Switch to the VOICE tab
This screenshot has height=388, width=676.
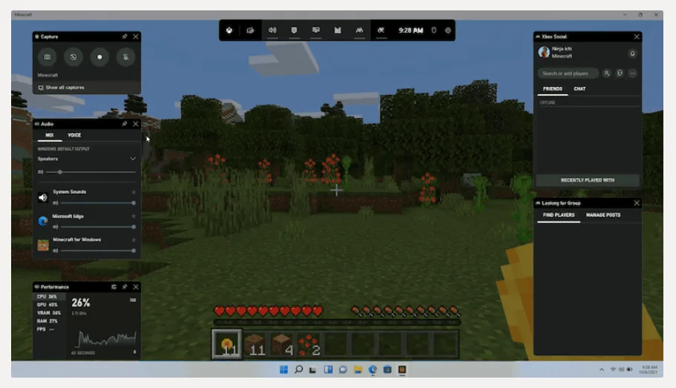[x=74, y=135]
